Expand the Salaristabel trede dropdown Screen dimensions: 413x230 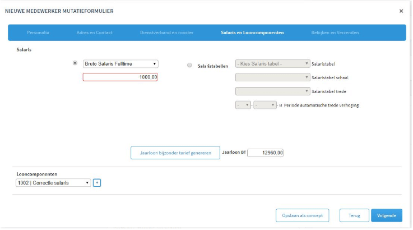pos(273,91)
